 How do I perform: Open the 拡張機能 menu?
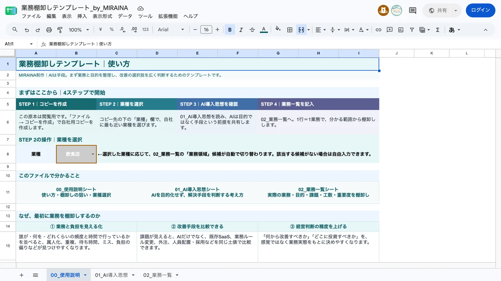coord(168,16)
